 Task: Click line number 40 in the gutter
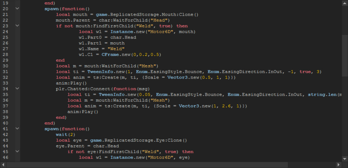click(6, 123)
